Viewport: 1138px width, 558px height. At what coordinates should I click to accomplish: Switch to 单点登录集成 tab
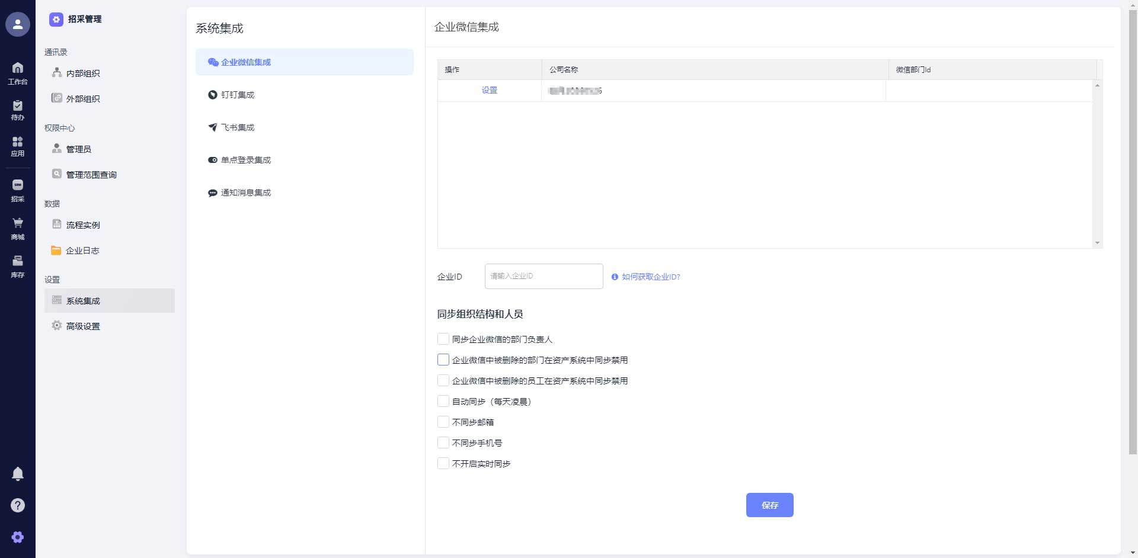pos(305,160)
